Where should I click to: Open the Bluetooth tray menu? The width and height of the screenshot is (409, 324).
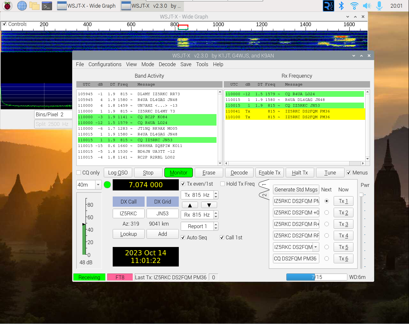(341, 6)
